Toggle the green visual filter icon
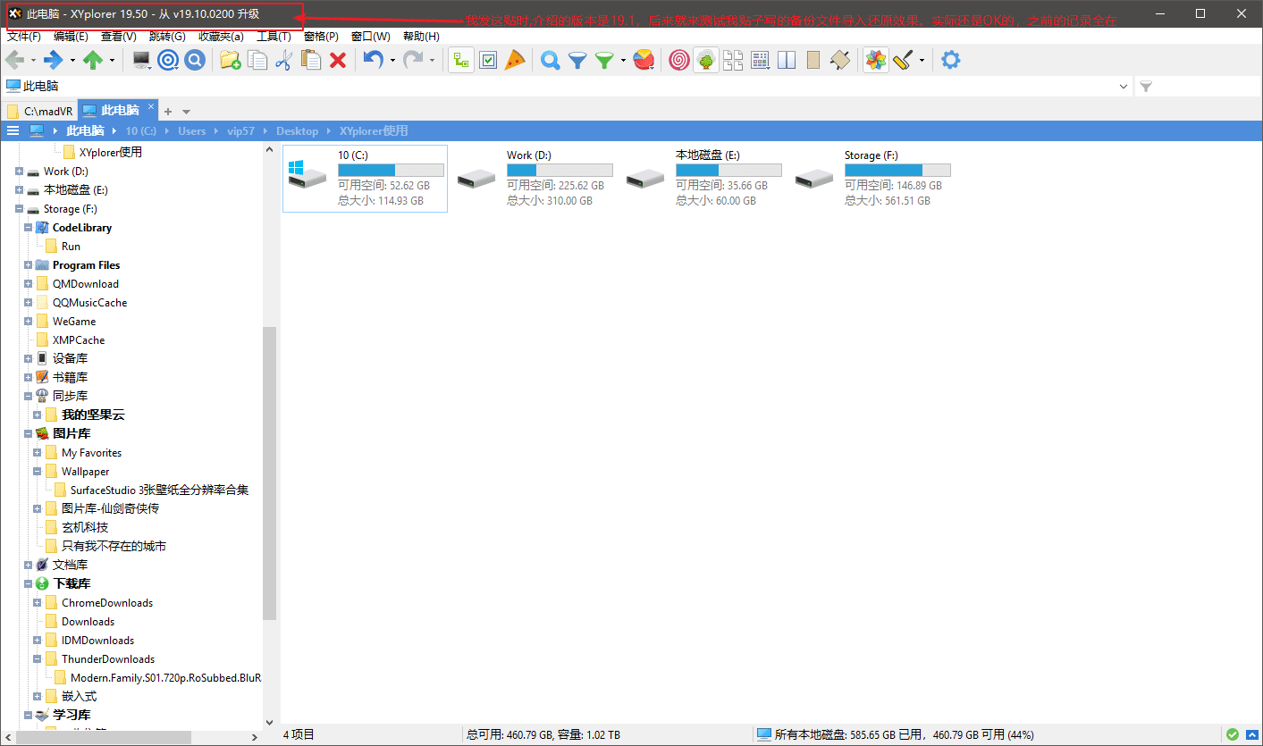1263x746 pixels. click(x=605, y=60)
